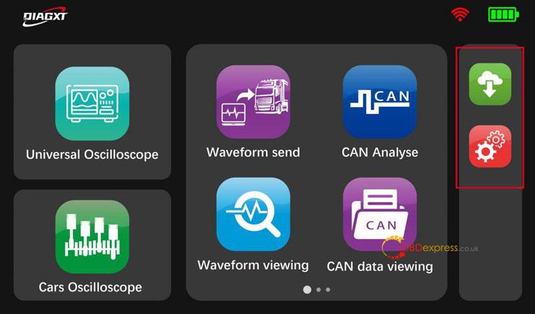535x314 pixels.
Task: Click the CAN Analyse text label
Action: pos(380,152)
